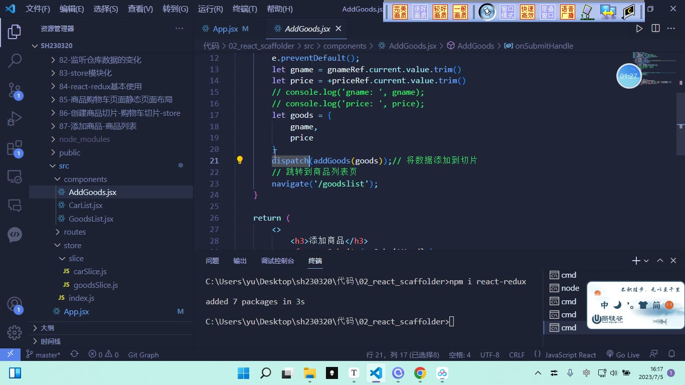Open the Manage gear in activity bar
This screenshot has width=685, height=385.
click(15, 332)
